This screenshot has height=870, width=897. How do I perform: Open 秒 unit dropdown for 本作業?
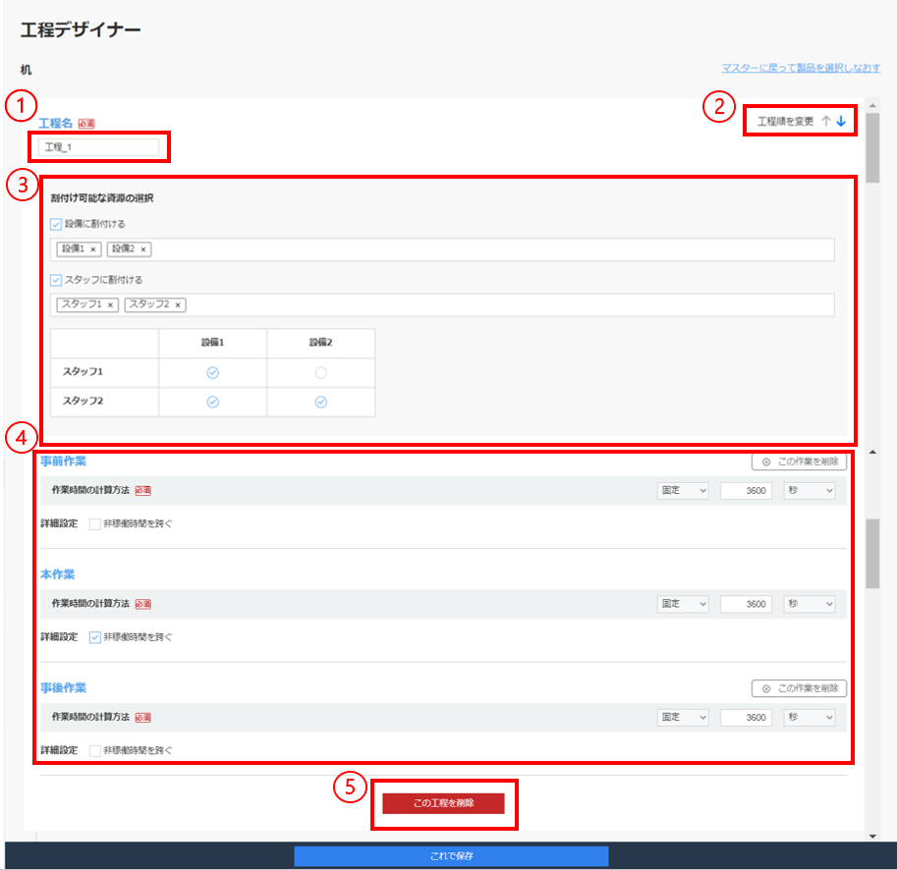click(x=810, y=604)
